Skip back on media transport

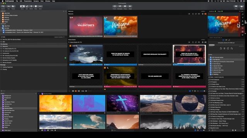[x=221, y=49]
